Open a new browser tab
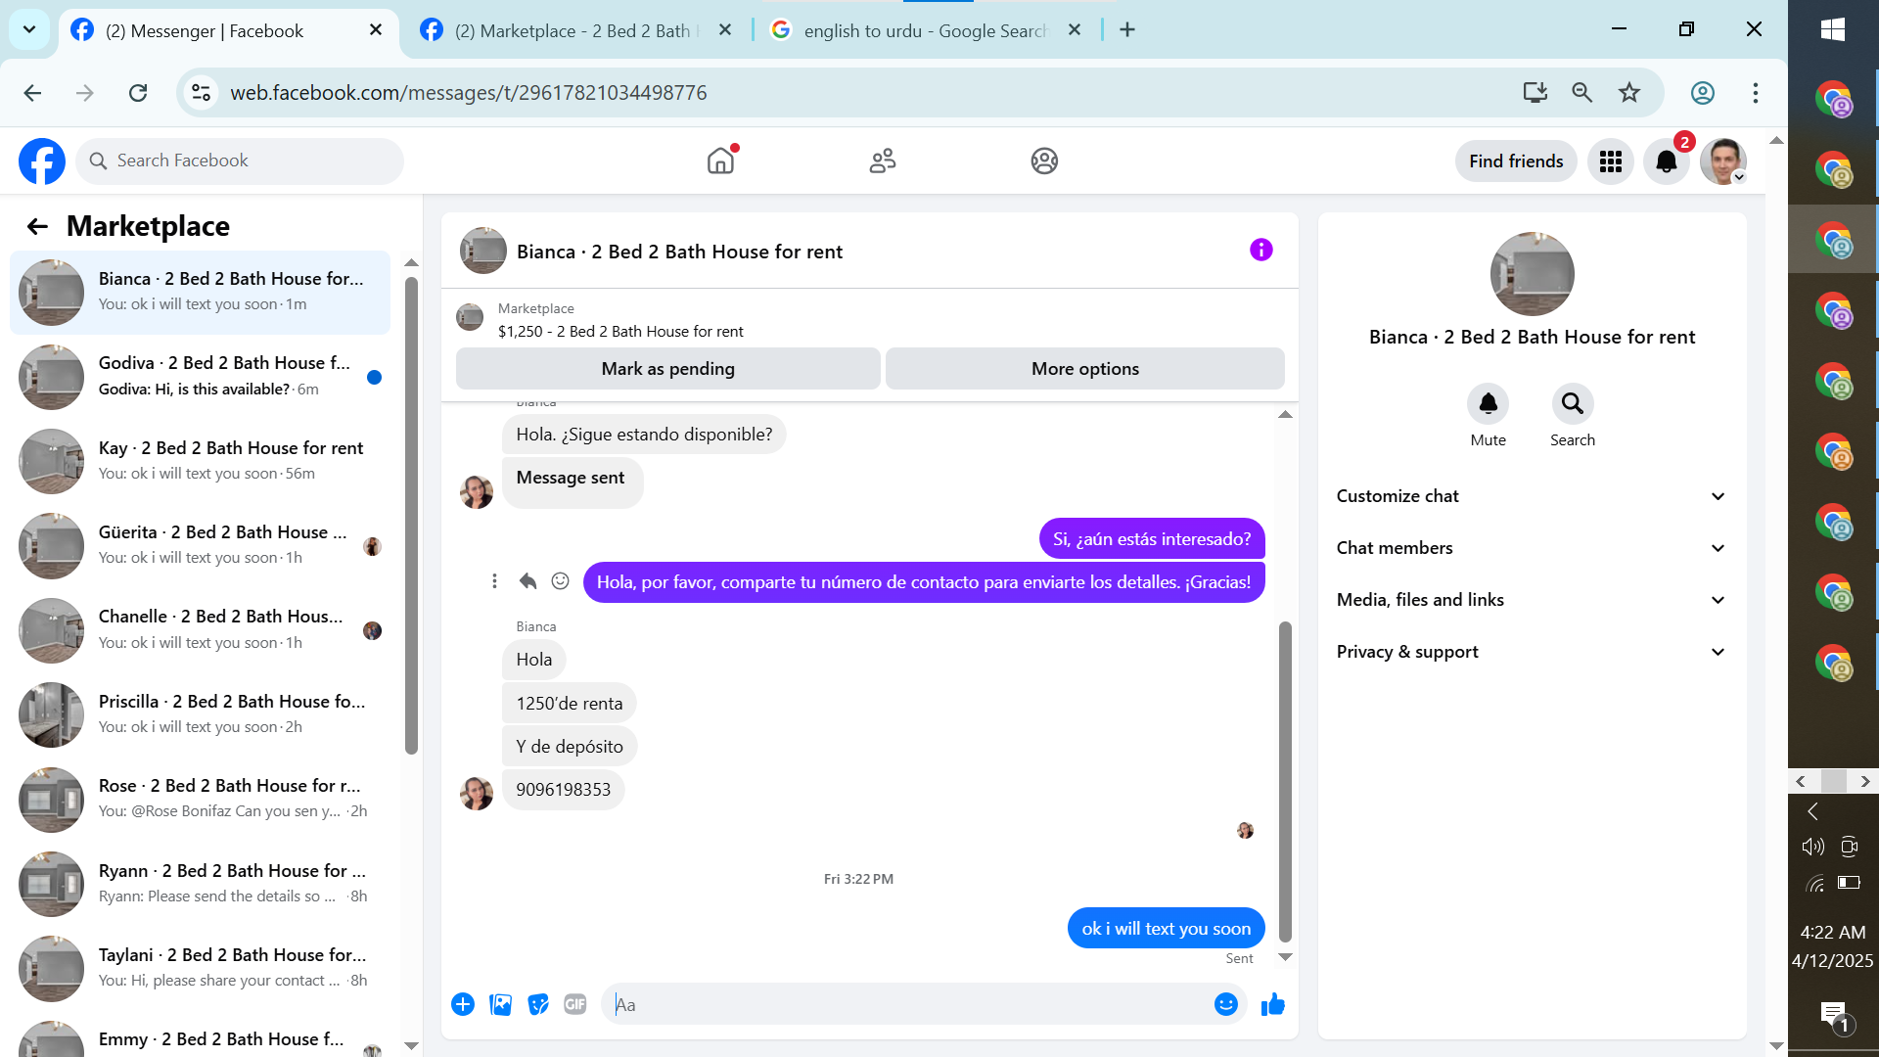The image size is (1879, 1057). tap(1127, 30)
